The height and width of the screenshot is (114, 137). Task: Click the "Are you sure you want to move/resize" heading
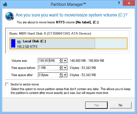[x=72, y=15]
